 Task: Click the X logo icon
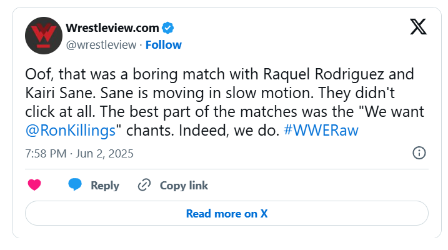418,26
